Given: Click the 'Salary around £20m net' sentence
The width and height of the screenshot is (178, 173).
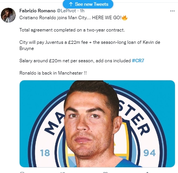Looking at the screenshot, I should point(75,60).
